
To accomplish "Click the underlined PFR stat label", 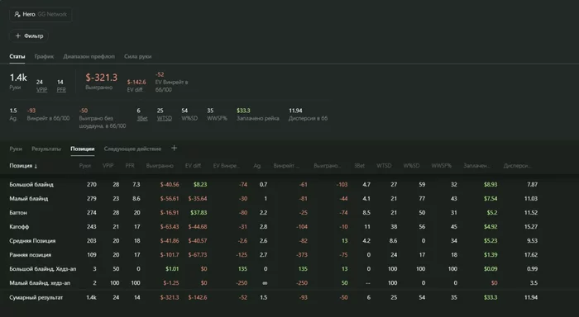I will tap(61, 90).
